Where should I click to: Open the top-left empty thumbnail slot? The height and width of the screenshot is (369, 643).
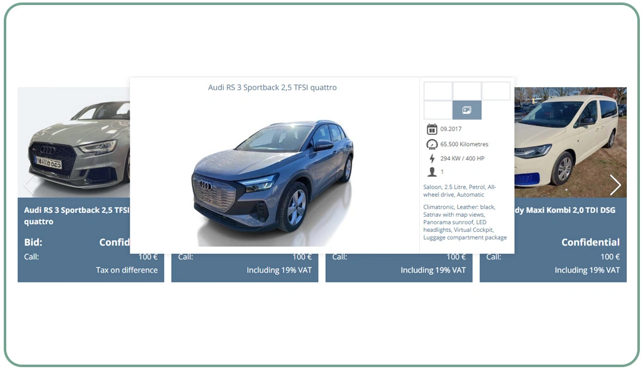[x=437, y=90]
